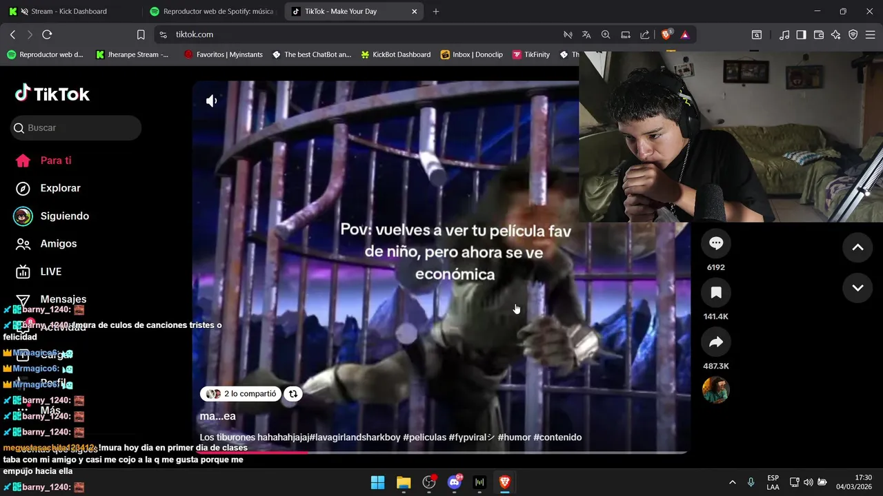This screenshot has width=883, height=496.
Task: Bookmark this page in address bar
Action: [x=141, y=34]
